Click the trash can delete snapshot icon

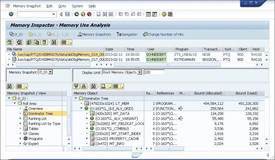click(45, 42)
